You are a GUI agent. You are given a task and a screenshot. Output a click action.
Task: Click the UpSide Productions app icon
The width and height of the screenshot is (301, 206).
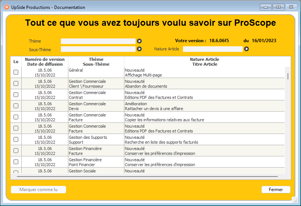(x=7, y=7)
